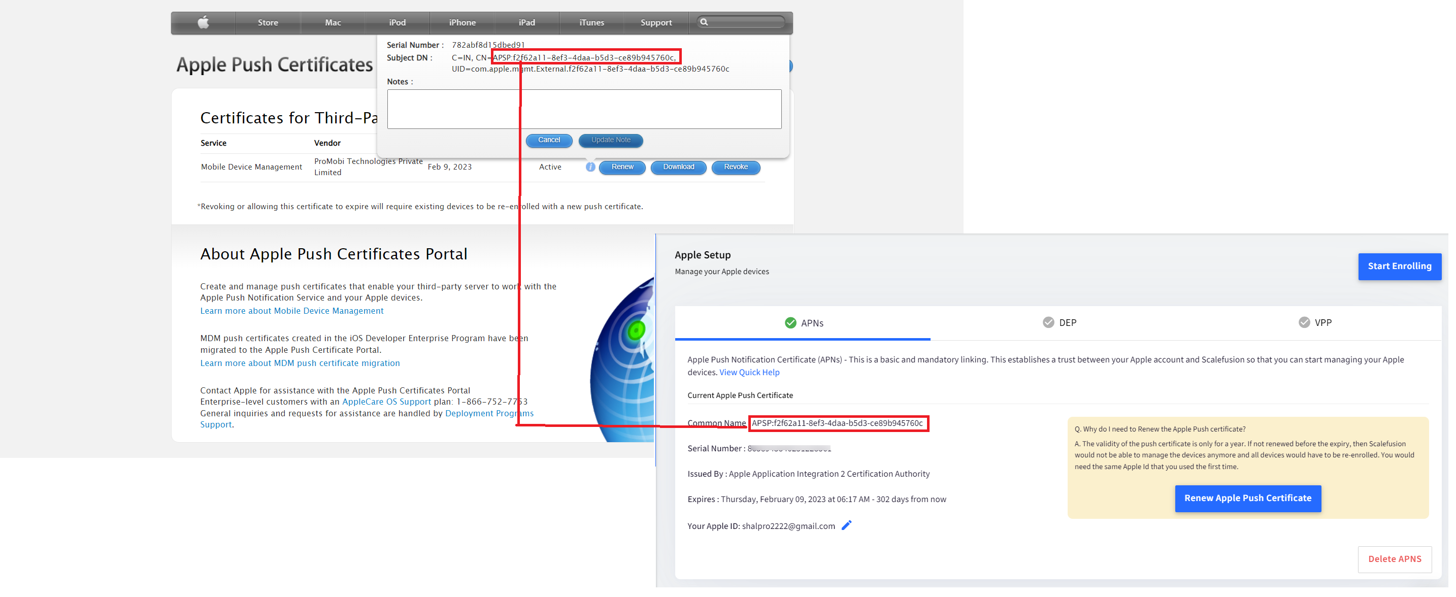Image resolution: width=1456 pixels, height=597 pixels.
Task: Click the Apple Setup heading
Action: click(x=702, y=255)
